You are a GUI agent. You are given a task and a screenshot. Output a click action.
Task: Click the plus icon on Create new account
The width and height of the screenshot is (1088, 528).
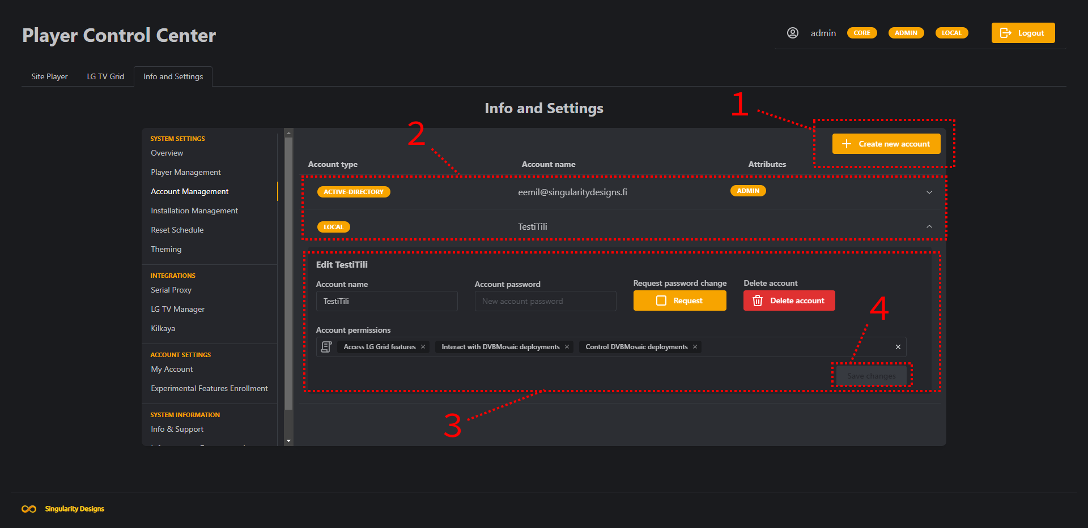click(847, 144)
